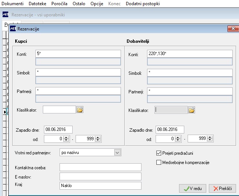Increase Dobavitelji od value with up arrow
The image size is (239, 196).
pos(178,137)
